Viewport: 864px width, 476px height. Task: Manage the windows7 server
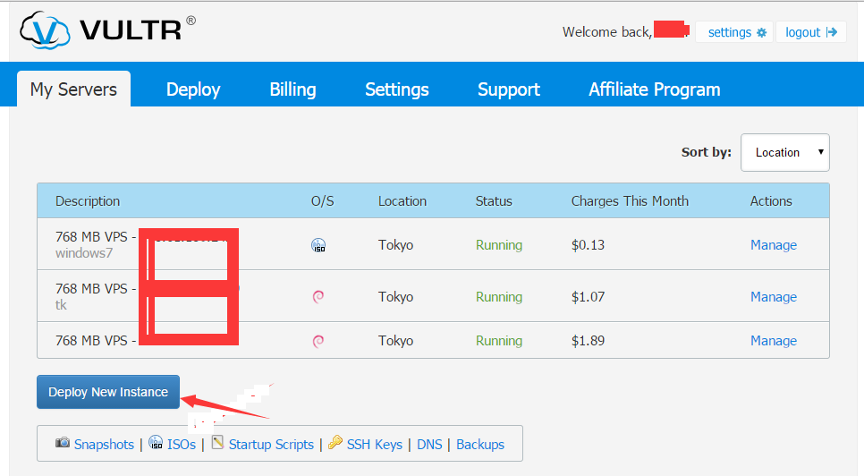click(773, 245)
